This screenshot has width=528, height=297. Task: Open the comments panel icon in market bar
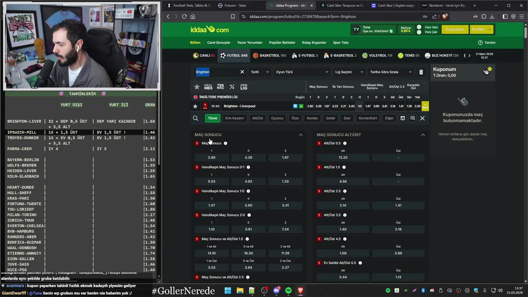412,118
